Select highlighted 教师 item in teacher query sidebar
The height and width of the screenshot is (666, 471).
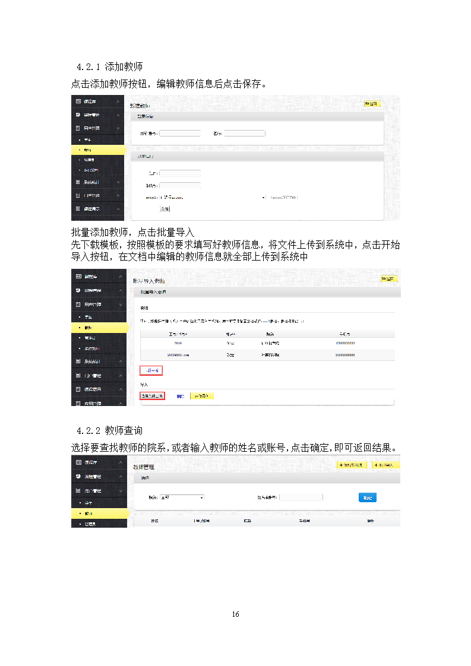point(100,513)
